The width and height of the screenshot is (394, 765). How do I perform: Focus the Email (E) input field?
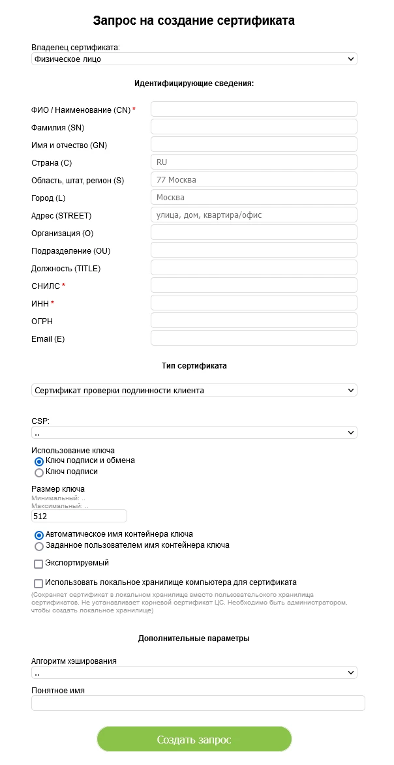(254, 338)
